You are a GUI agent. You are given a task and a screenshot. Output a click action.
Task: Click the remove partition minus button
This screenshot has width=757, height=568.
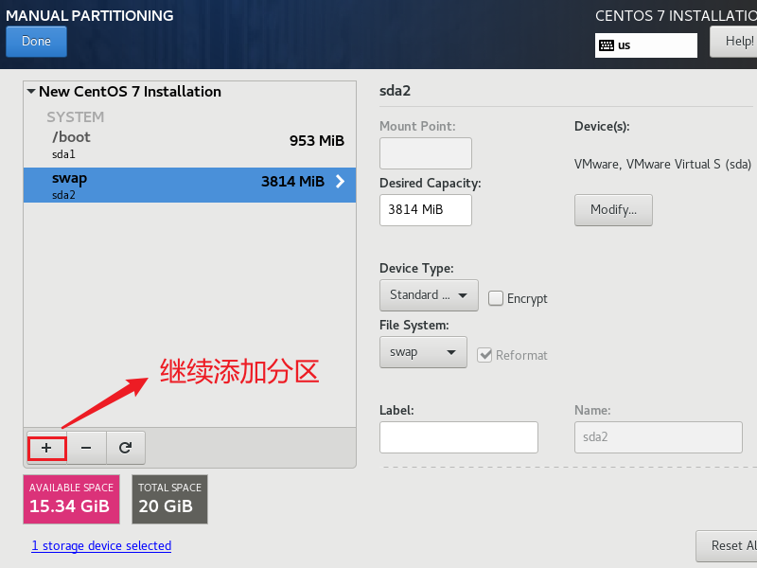[x=86, y=448]
